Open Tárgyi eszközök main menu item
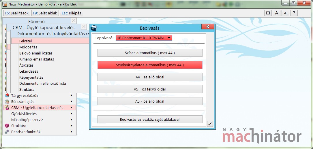This screenshot has height=149, width=313. tap(40, 96)
